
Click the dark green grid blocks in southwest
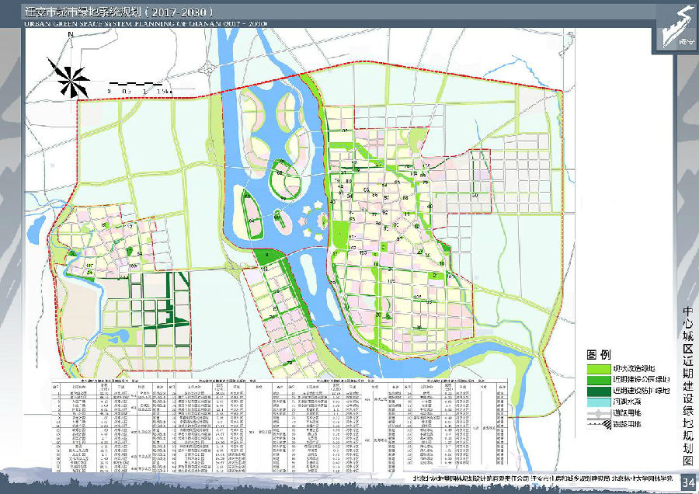point(159,311)
